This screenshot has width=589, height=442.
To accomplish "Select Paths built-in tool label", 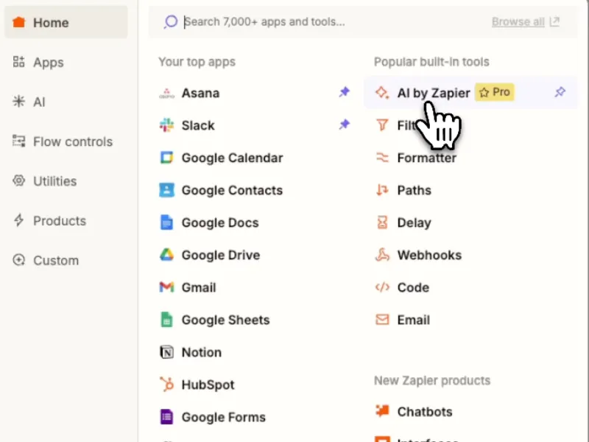I will click(415, 190).
